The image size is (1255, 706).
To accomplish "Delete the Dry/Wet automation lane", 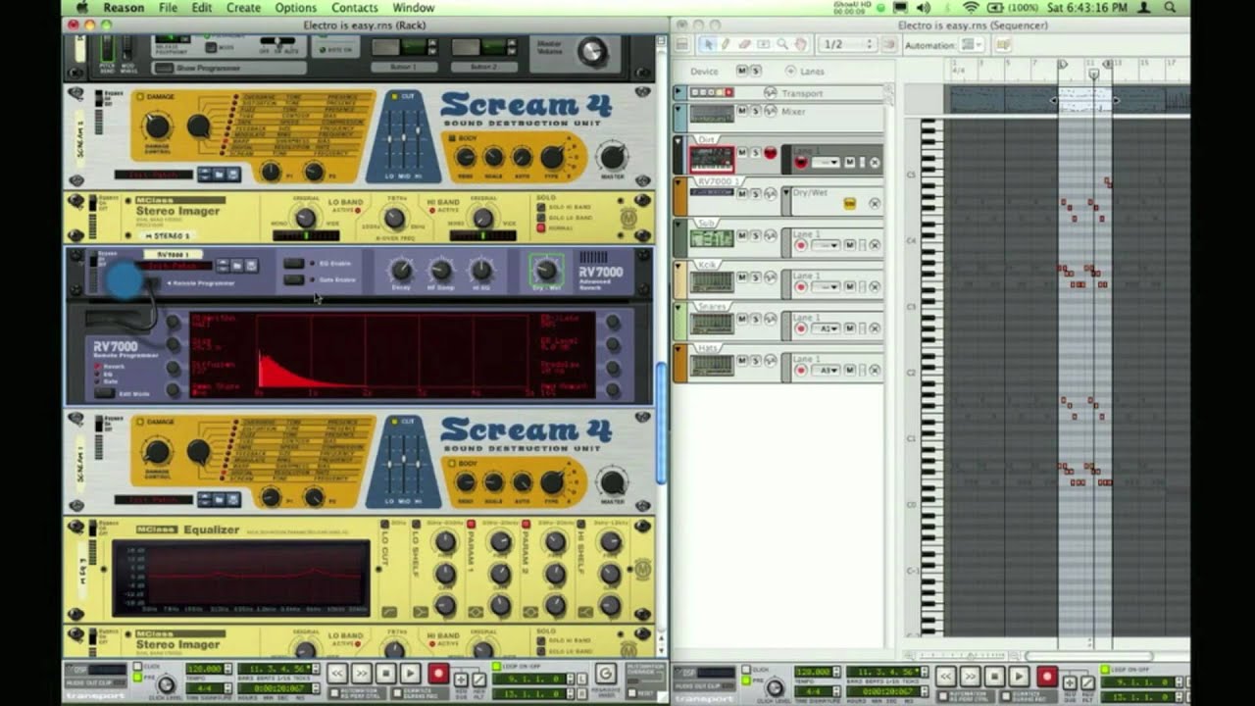I will click(874, 203).
